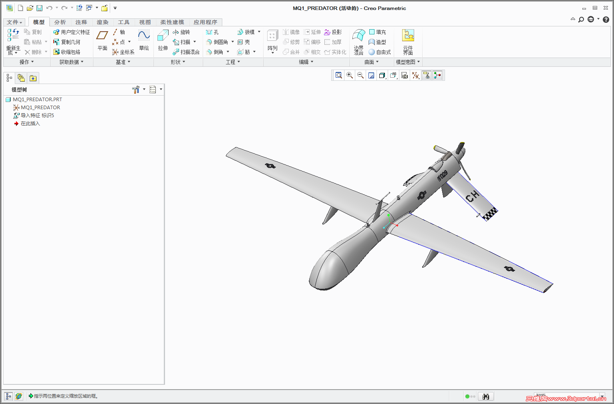Click the redo arrow icon
This screenshot has height=404, width=614.
64,8
